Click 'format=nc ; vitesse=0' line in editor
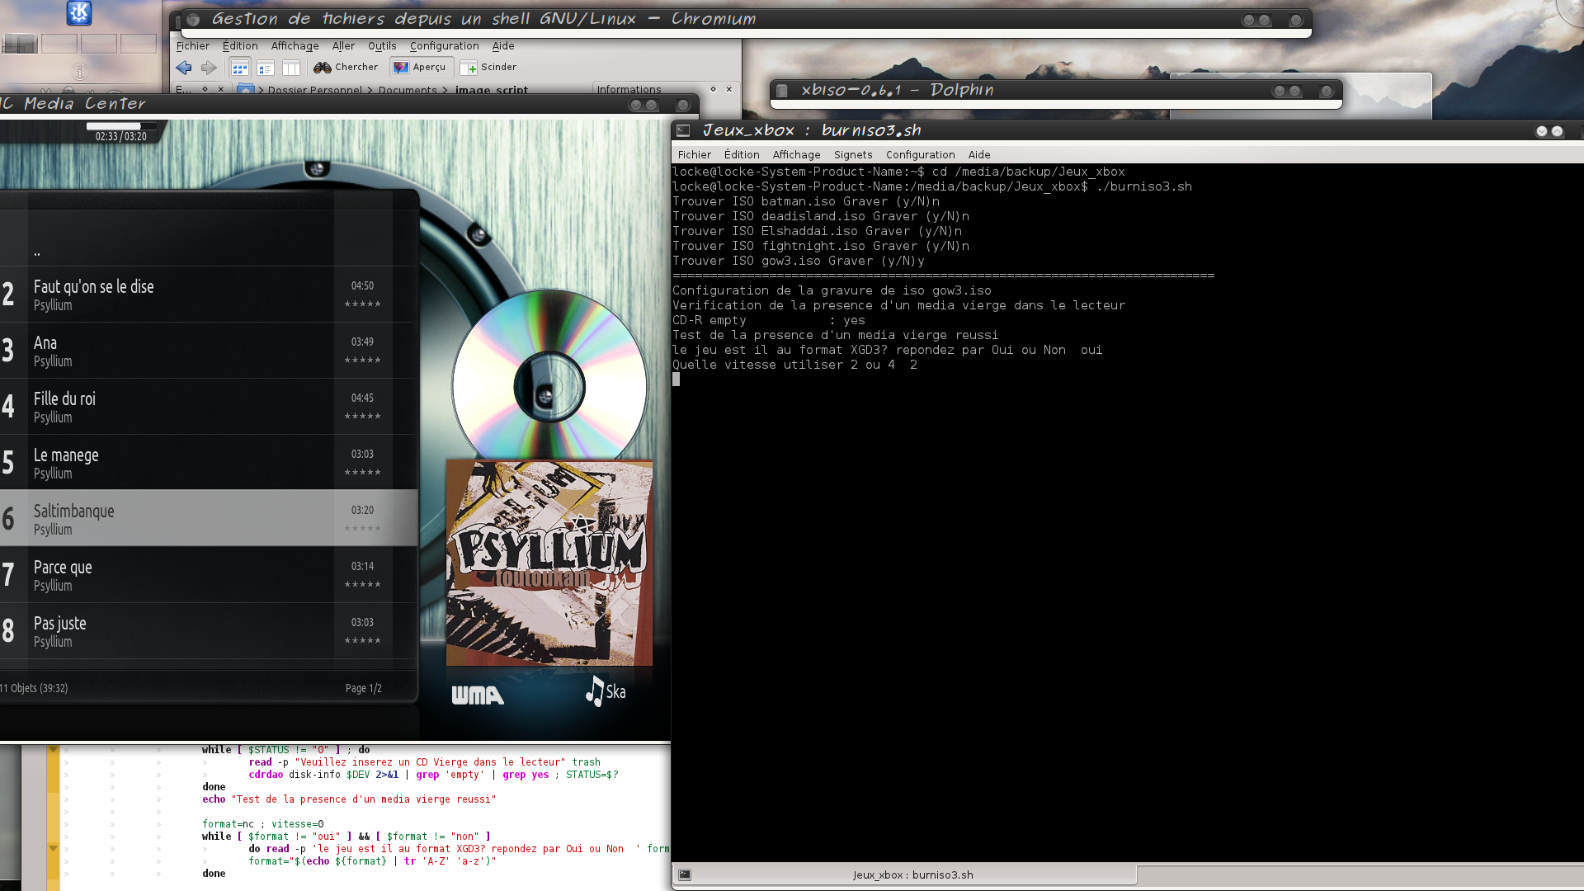 263,824
